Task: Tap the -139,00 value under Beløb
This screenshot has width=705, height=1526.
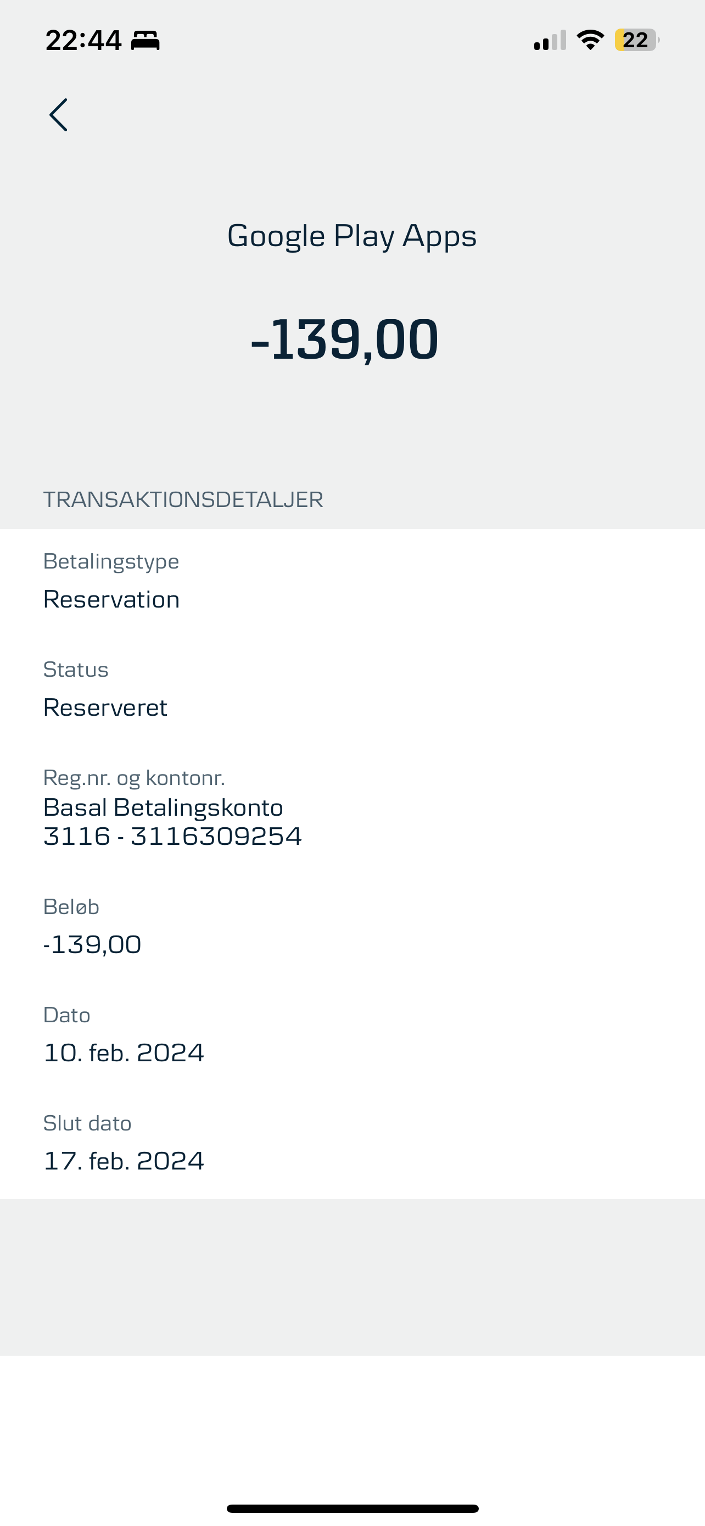Action: point(92,944)
